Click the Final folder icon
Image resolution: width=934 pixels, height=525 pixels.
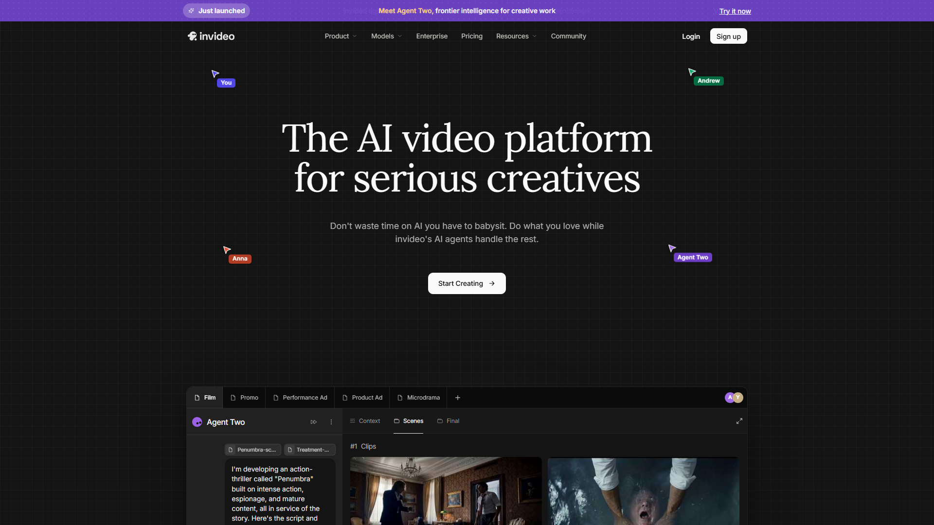tap(440, 421)
